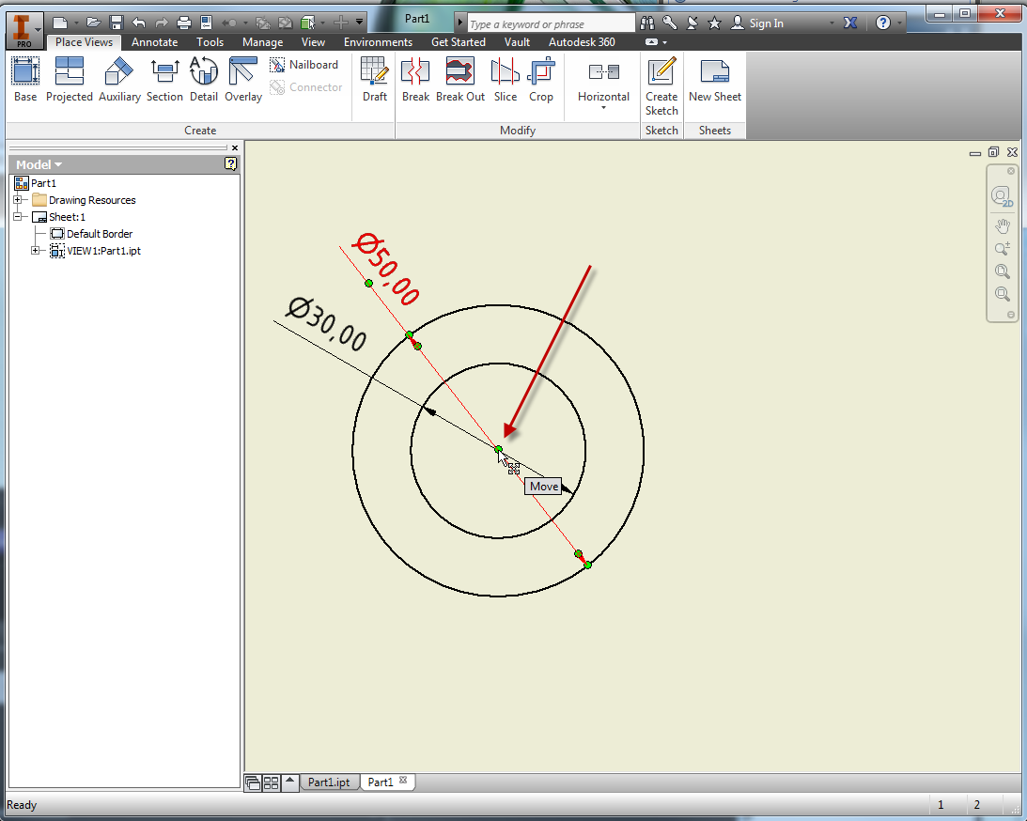Click Undo in the quick access toolbar

click(x=137, y=22)
